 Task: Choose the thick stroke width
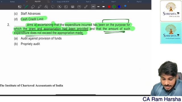point(104,7)
